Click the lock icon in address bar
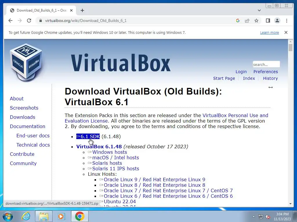The image size is (297, 222). [x=40, y=21]
